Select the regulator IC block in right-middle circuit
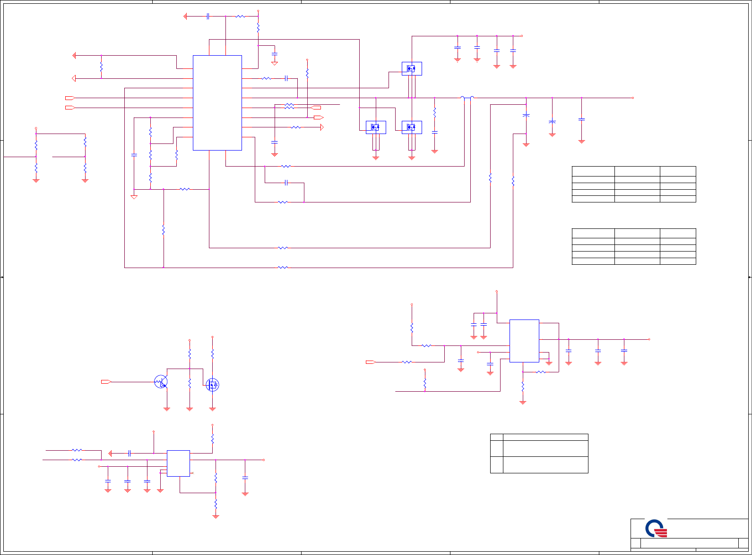 pos(524,341)
